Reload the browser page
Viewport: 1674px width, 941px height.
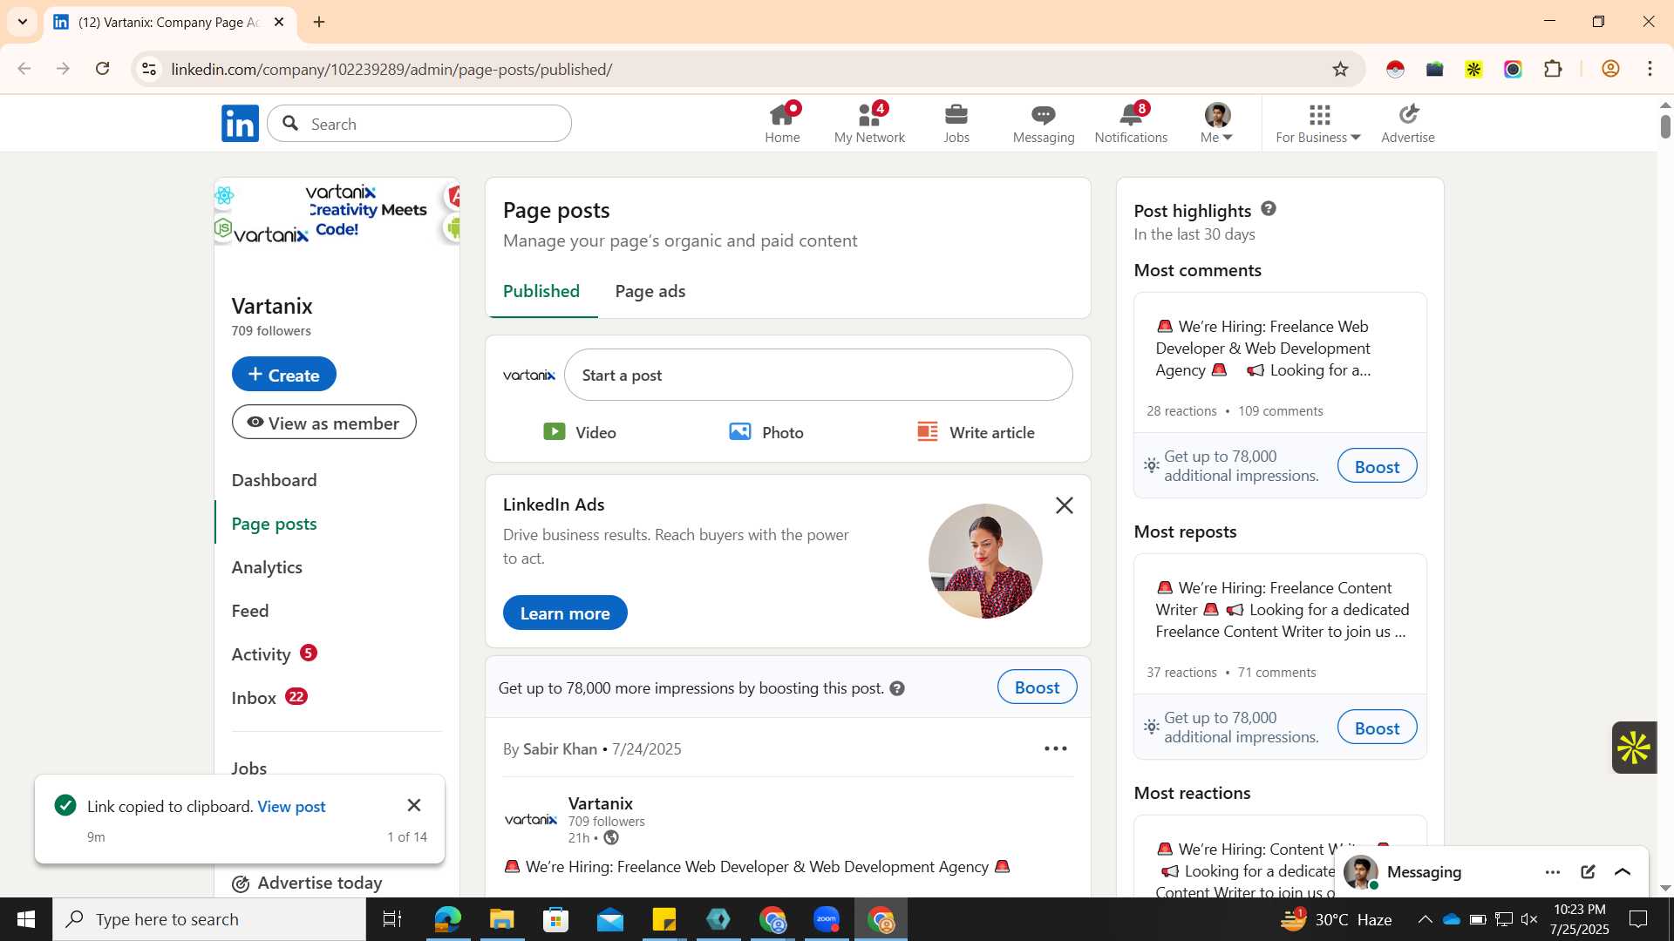click(x=103, y=69)
